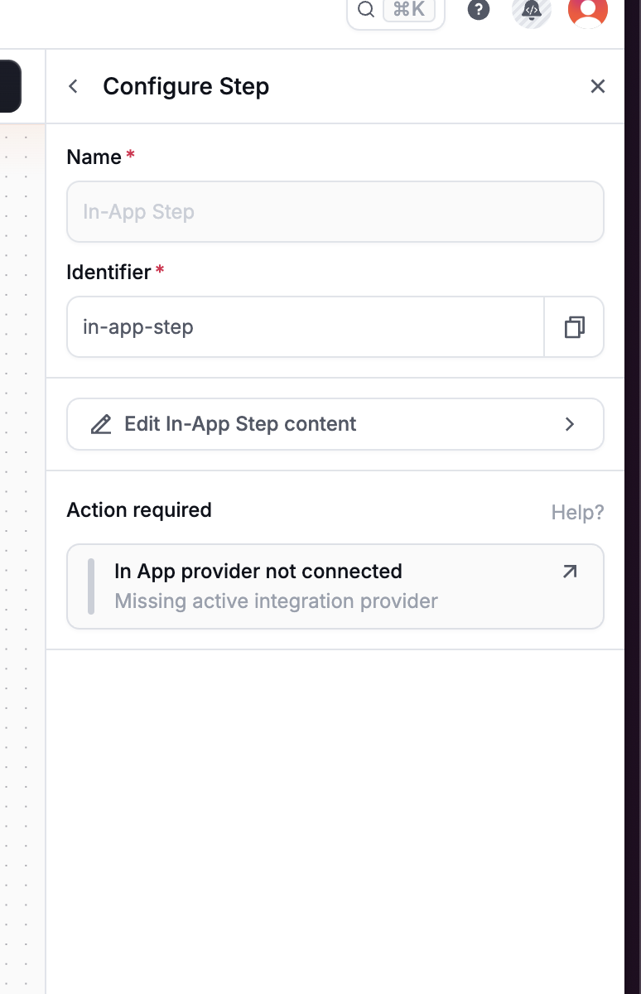Click the search magnifier icon

365,10
